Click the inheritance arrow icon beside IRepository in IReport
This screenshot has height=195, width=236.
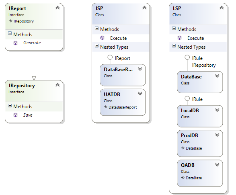[10, 21]
